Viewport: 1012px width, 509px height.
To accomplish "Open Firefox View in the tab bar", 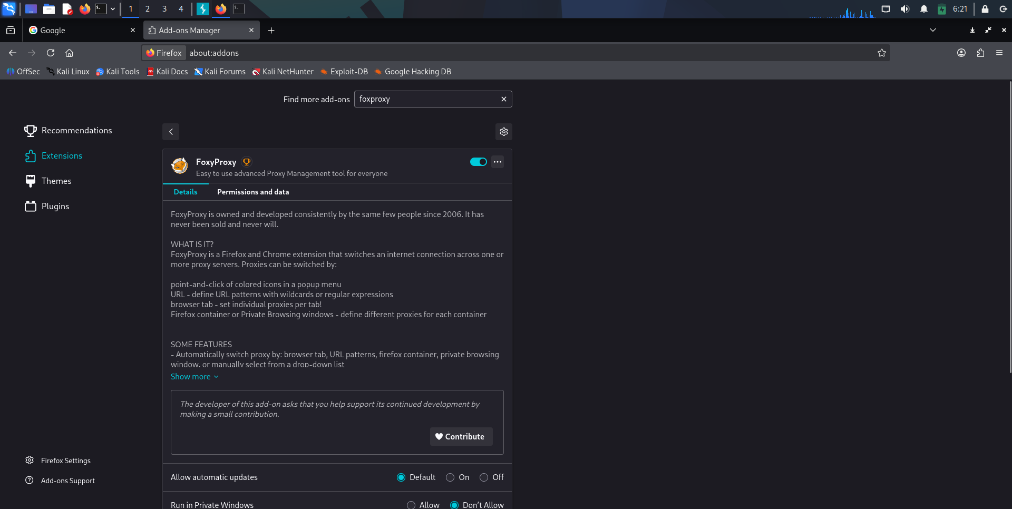I will [x=11, y=31].
